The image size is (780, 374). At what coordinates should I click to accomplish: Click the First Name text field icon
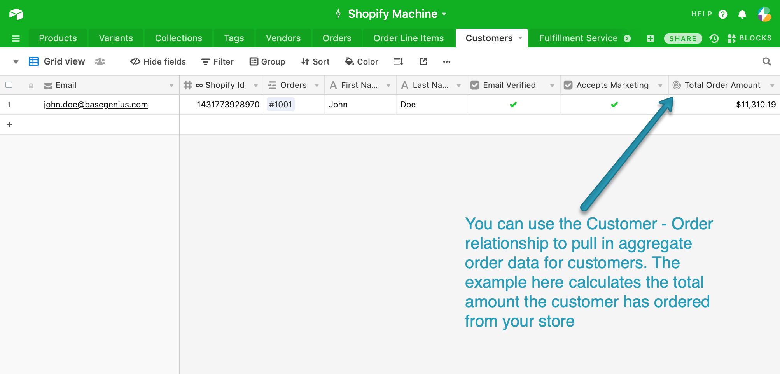[x=333, y=85]
